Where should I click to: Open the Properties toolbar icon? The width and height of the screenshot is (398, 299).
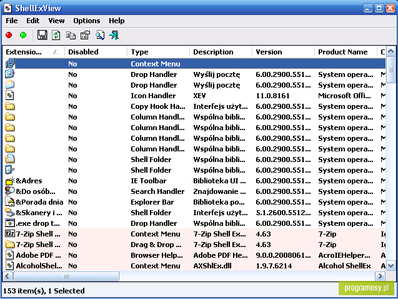click(85, 35)
